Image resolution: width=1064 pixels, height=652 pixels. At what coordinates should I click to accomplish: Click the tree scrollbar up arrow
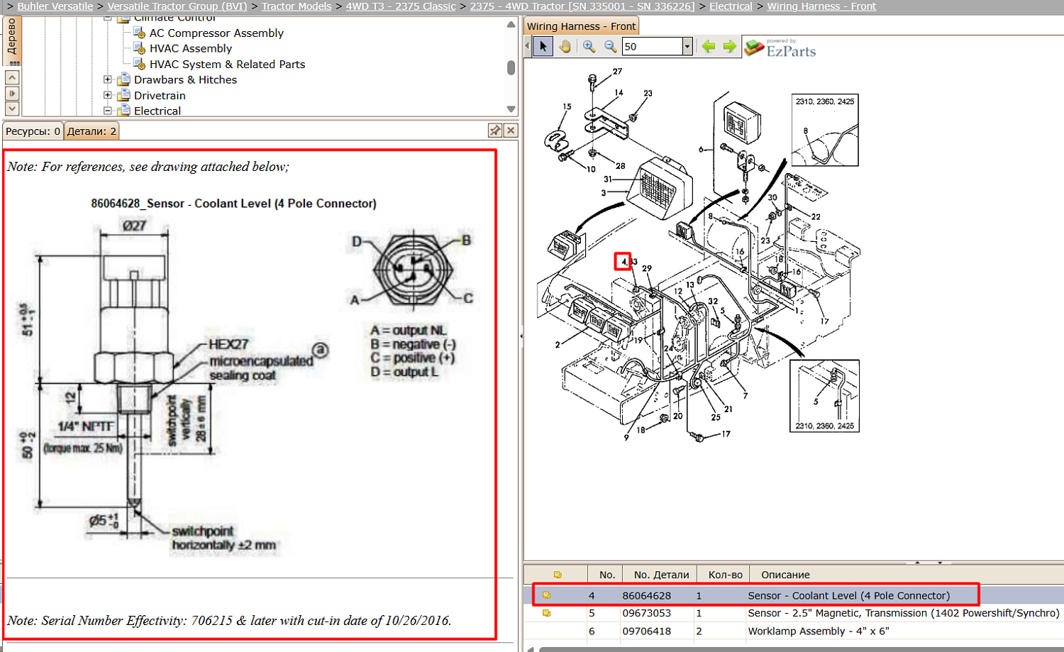[511, 24]
